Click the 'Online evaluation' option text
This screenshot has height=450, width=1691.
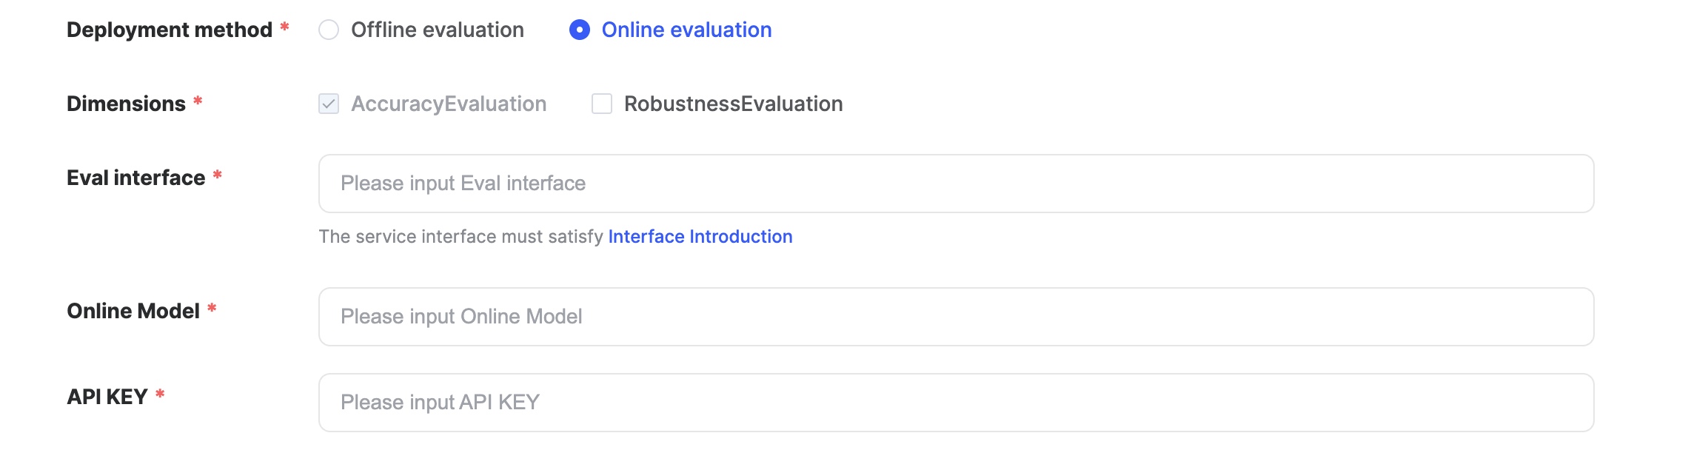click(686, 30)
